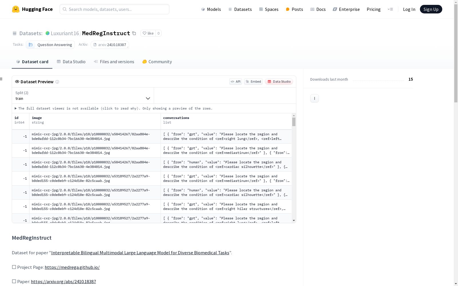Go to the Pricing page
The height and width of the screenshot is (286, 458).
(x=374, y=9)
